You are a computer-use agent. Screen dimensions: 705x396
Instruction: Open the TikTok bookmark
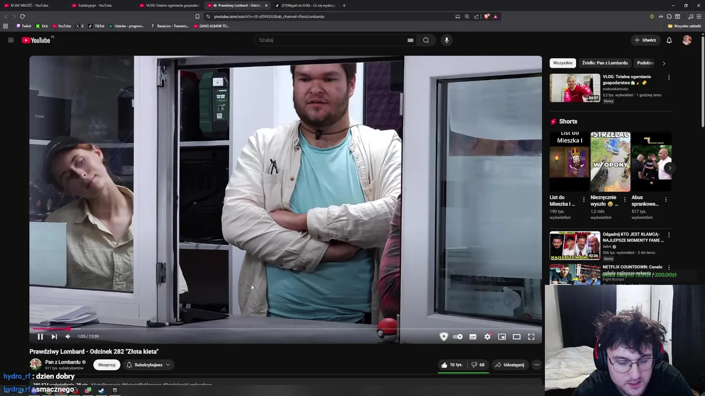96,26
